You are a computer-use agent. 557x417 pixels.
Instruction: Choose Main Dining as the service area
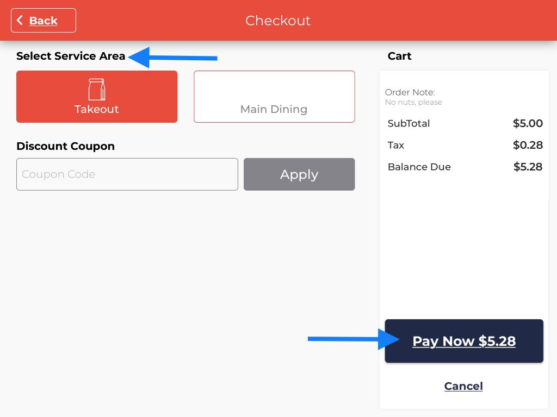pyautogui.click(x=274, y=97)
